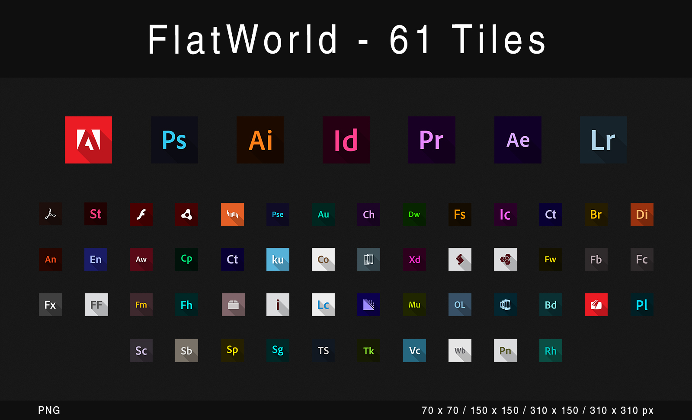Click the Audition Au tile

coord(323,214)
